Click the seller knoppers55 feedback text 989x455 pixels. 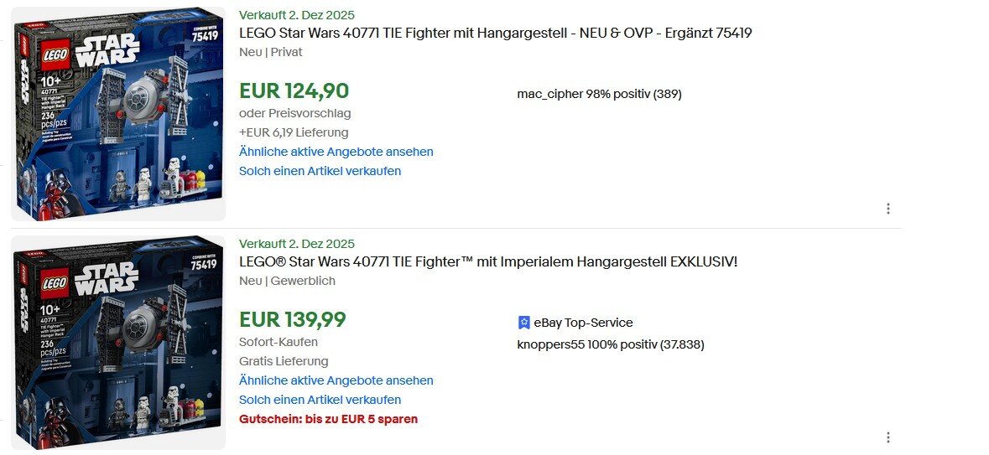(610, 344)
